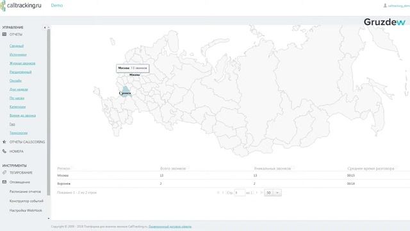Screen dimensions: 410x231
Task: Open the Технологии report
Action: click(x=19, y=133)
